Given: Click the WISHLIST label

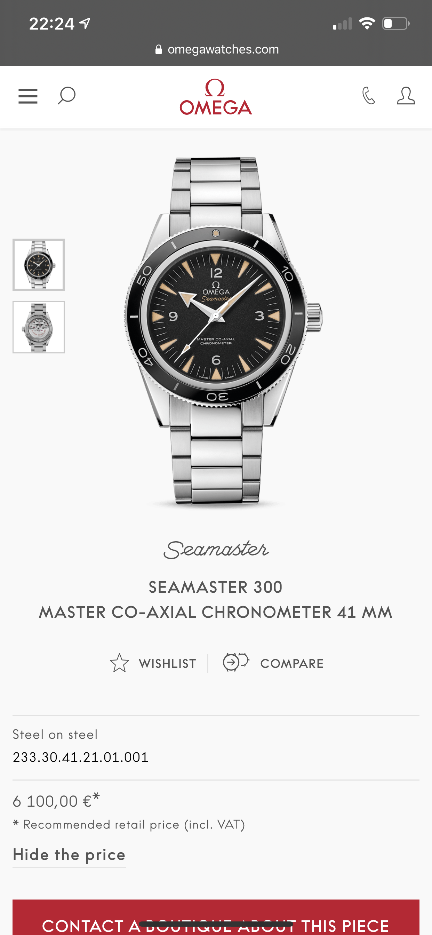Looking at the screenshot, I should [168, 663].
